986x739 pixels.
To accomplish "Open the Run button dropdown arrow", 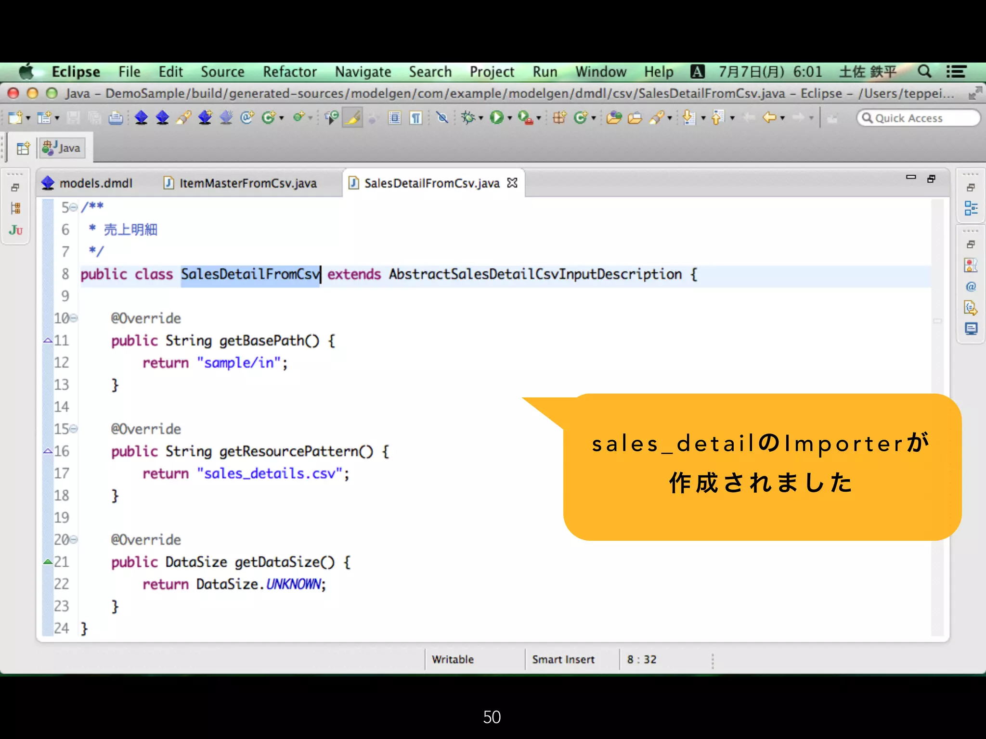I will pos(509,118).
